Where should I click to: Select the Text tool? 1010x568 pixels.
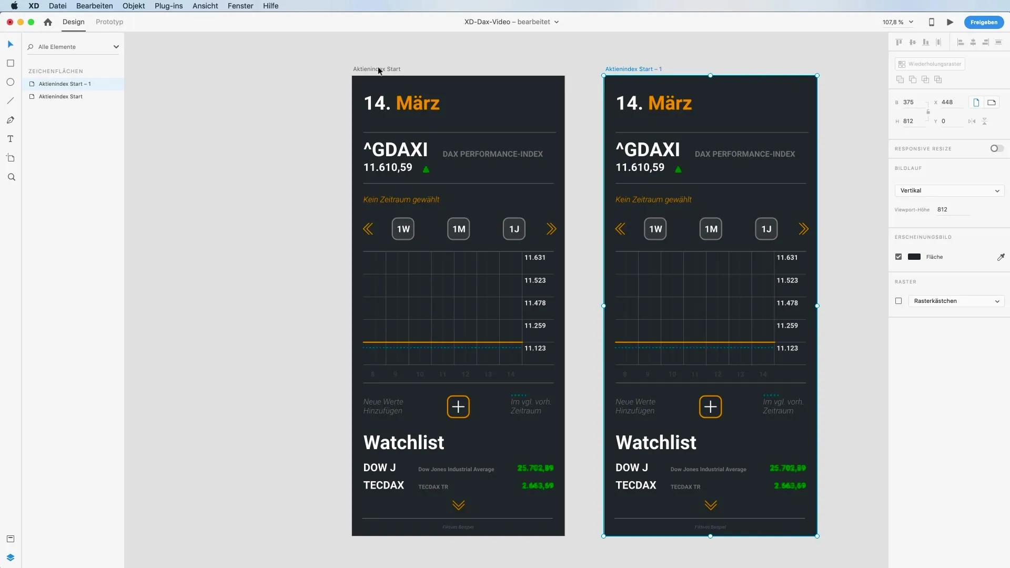pos(11,139)
